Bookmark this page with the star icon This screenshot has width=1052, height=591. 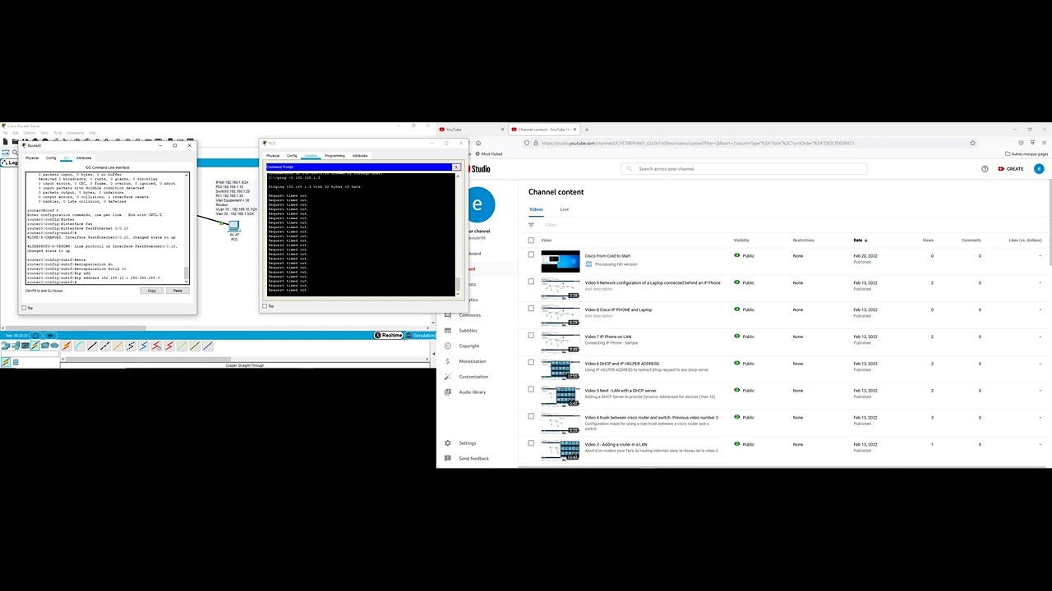(x=972, y=143)
